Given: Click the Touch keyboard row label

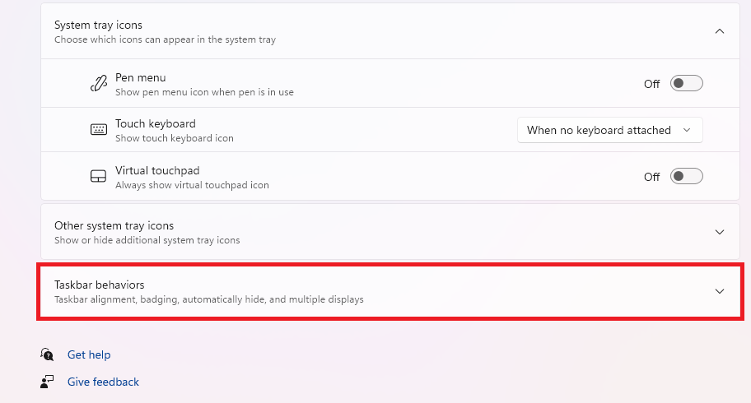Looking at the screenshot, I should [155, 123].
